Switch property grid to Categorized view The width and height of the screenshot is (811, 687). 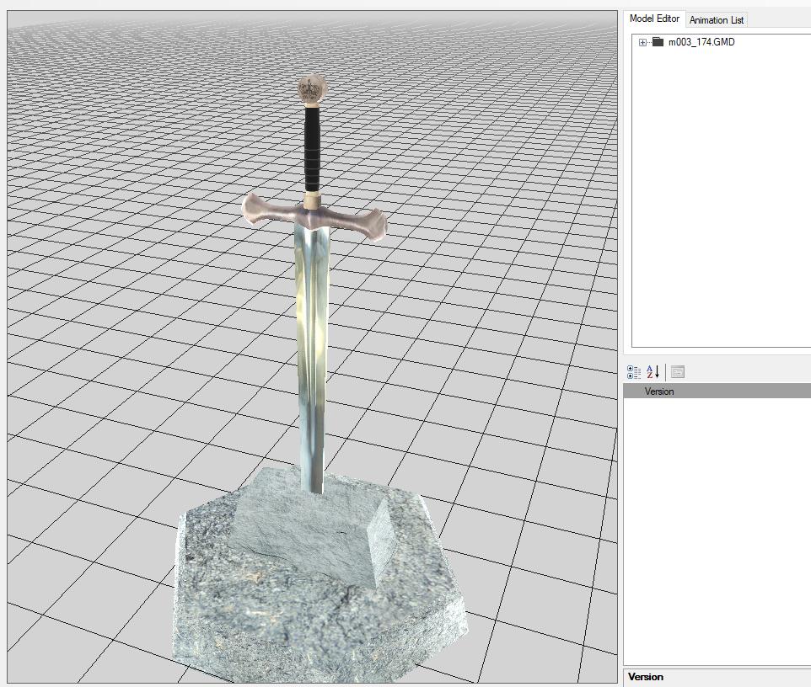tap(634, 372)
